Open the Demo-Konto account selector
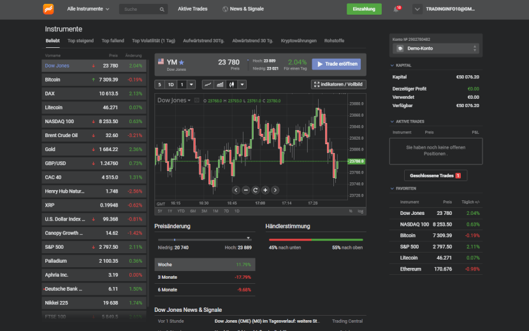Image resolution: width=529 pixels, height=331 pixels. (436, 48)
